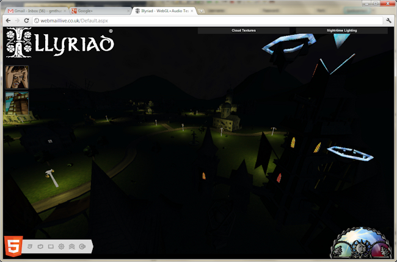Reload the current page

(26, 21)
